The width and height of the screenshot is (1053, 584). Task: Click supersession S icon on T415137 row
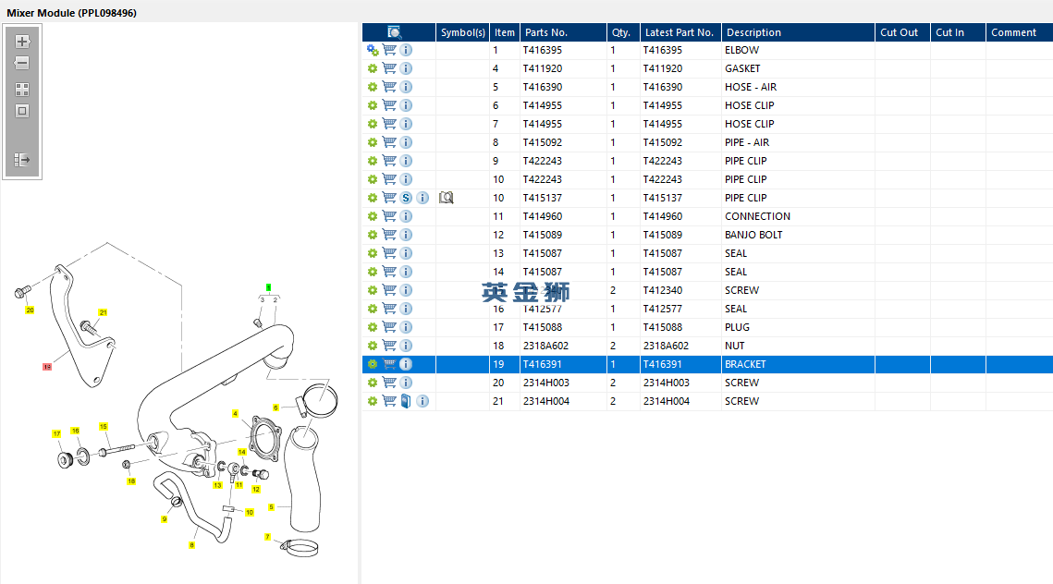click(x=406, y=198)
